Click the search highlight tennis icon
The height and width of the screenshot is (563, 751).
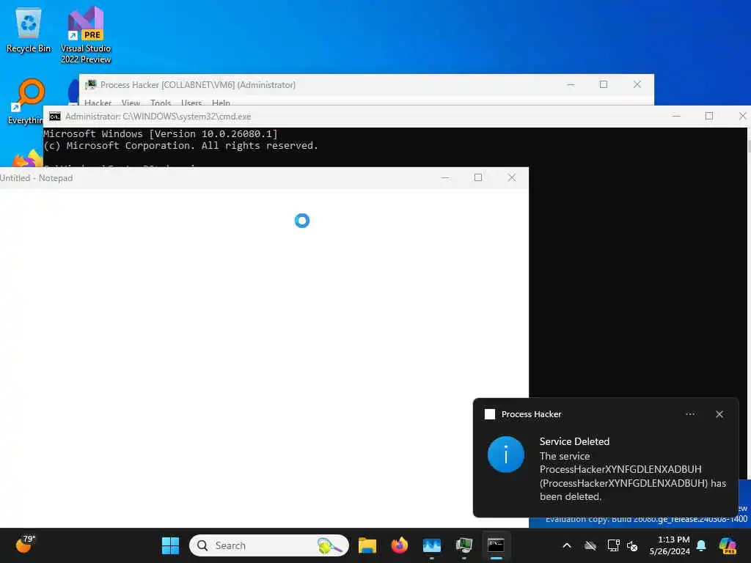tap(329, 545)
